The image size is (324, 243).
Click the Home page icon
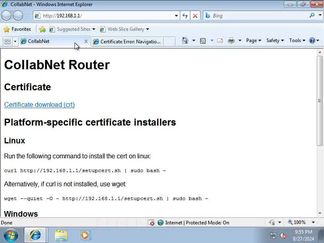coord(185,40)
